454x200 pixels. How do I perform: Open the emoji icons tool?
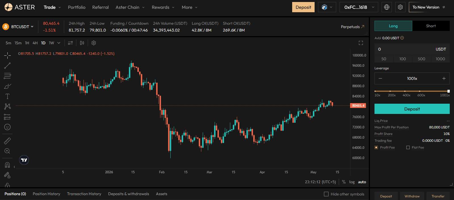(x=7, y=127)
